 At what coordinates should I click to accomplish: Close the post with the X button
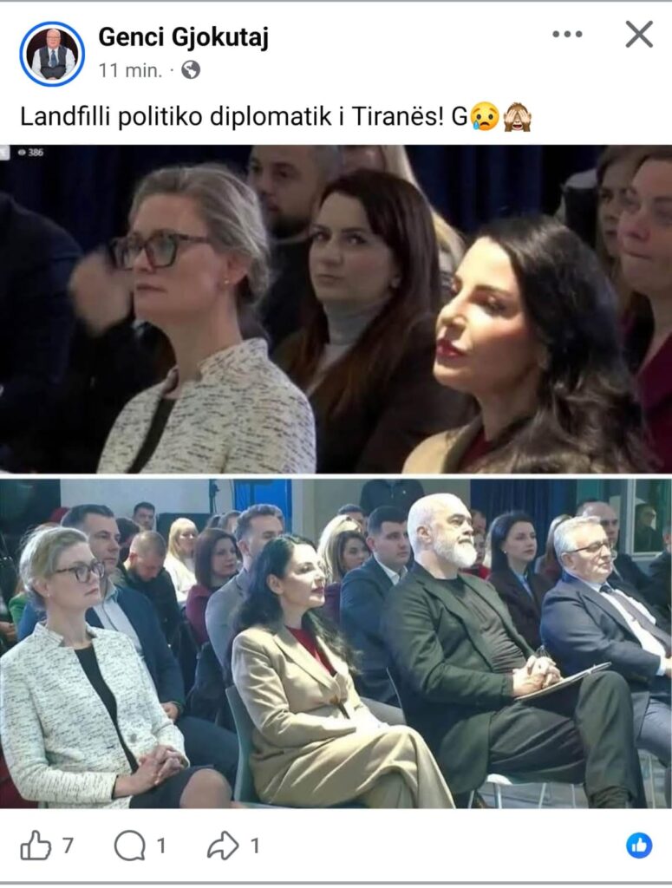click(x=639, y=34)
